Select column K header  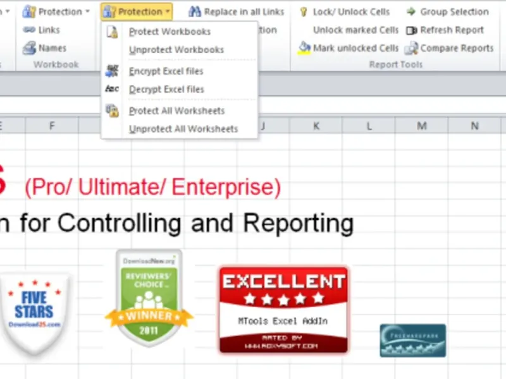(316, 126)
